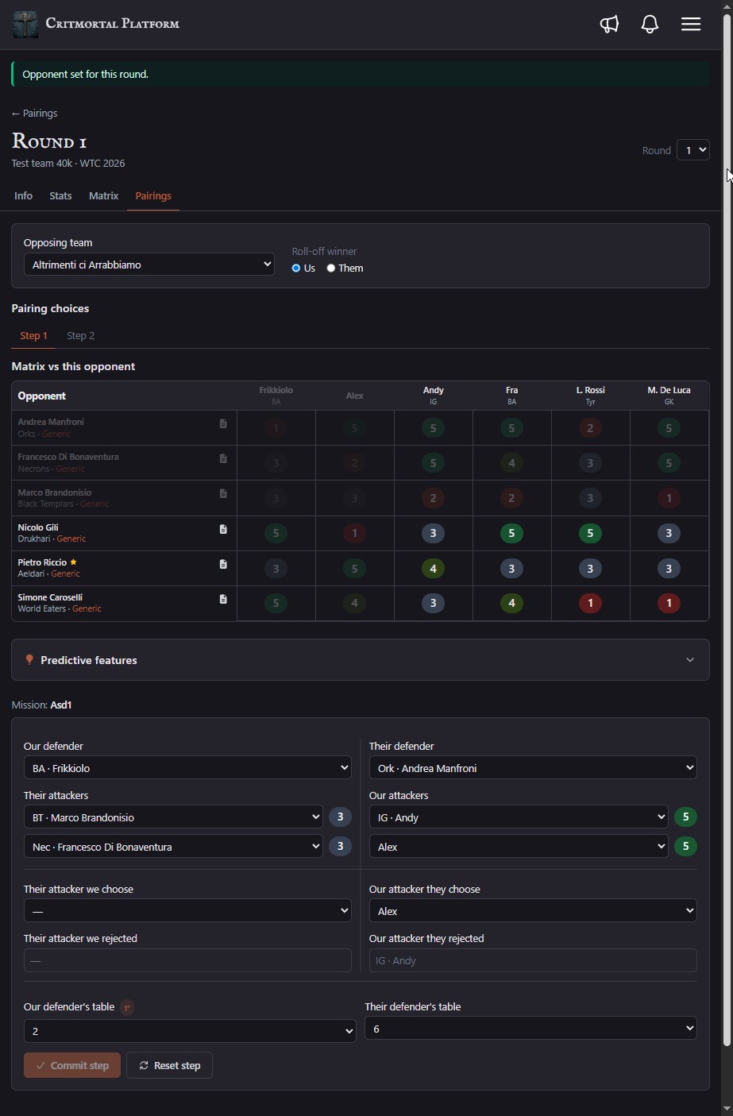Go back via the Pairings link
733x1116 pixels.
pyautogui.click(x=34, y=114)
